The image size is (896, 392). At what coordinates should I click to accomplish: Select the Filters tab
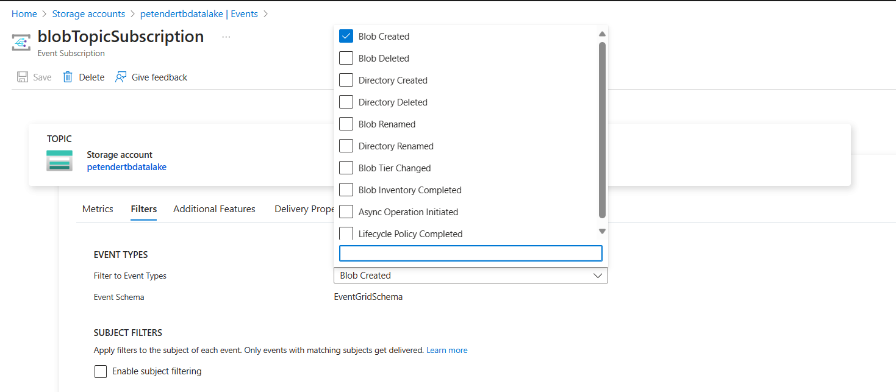pyautogui.click(x=144, y=209)
